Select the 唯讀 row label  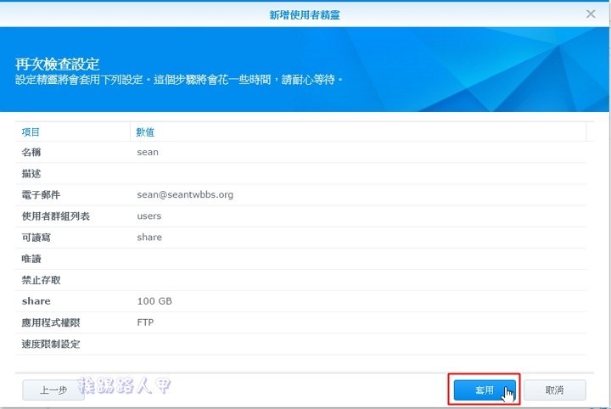(31, 259)
